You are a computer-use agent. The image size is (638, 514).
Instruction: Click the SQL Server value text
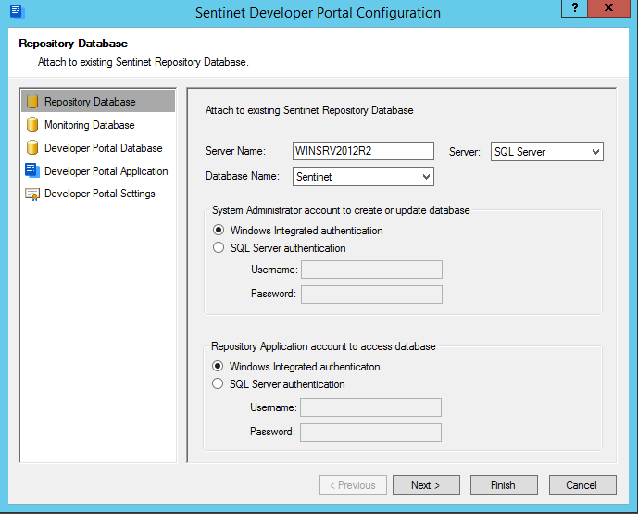point(519,152)
